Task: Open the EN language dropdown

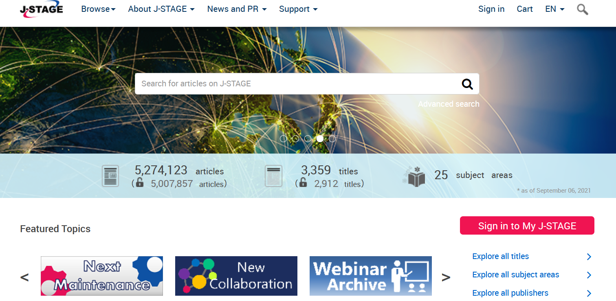Action: coord(555,9)
